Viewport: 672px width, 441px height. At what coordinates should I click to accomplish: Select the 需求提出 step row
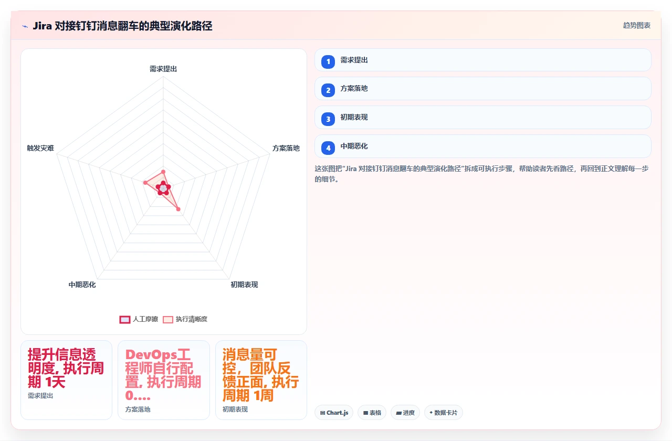point(483,60)
